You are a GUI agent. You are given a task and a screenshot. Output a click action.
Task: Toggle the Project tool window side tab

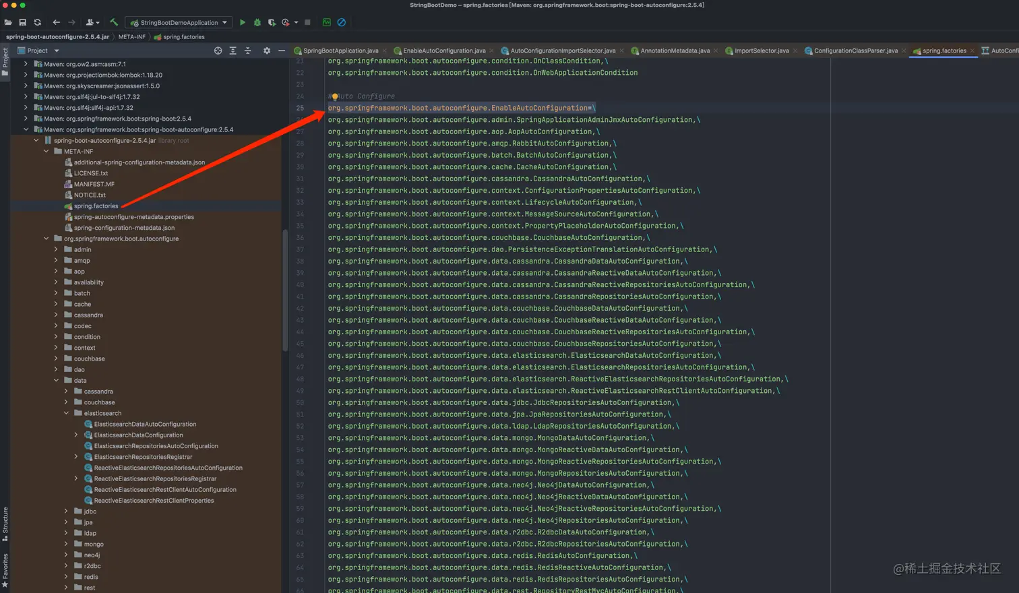[x=5, y=63]
